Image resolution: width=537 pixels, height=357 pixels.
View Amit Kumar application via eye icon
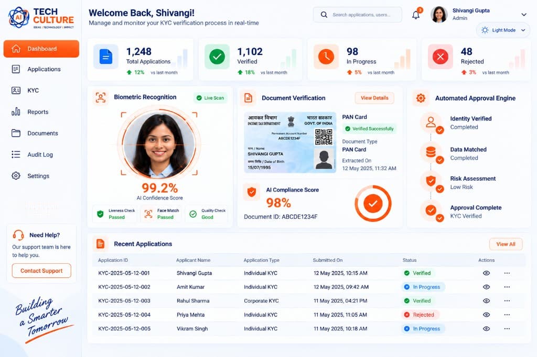click(x=486, y=287)
